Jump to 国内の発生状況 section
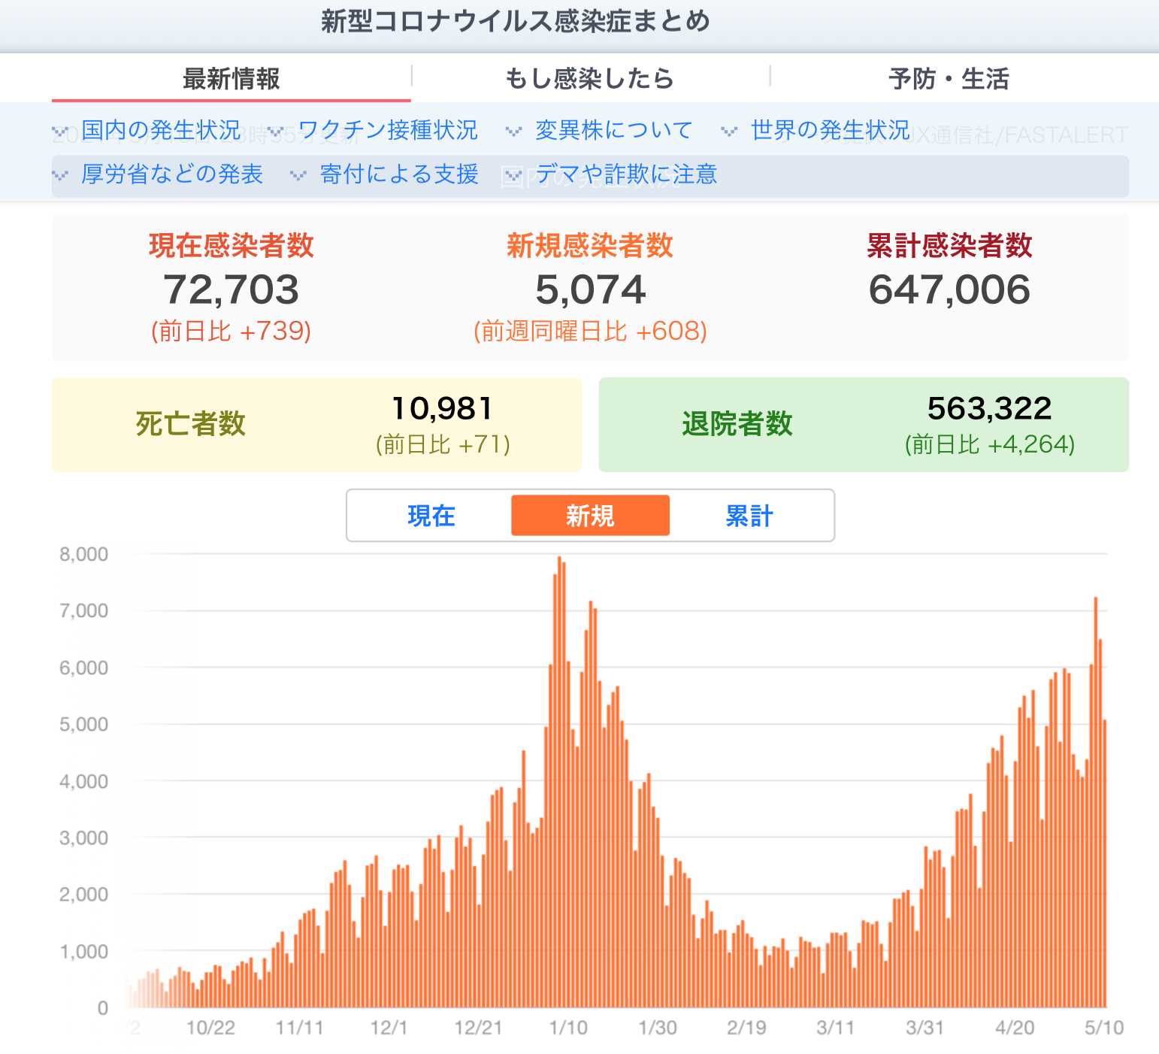 pyautogui.click(x=161, y=131)
